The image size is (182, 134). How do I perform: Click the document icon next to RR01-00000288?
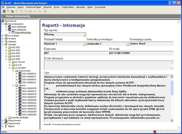pos(10,27)
